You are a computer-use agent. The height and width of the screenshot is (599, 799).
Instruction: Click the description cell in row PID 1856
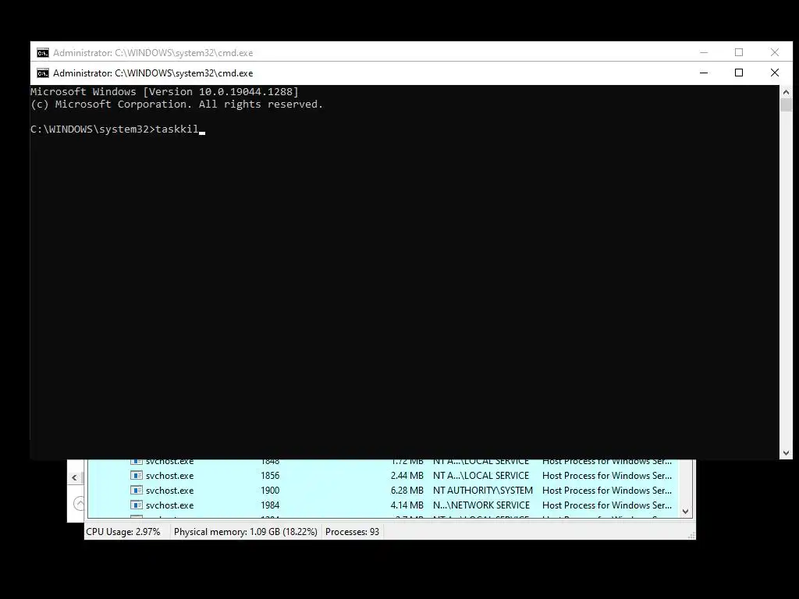click(x=607, y=475)
